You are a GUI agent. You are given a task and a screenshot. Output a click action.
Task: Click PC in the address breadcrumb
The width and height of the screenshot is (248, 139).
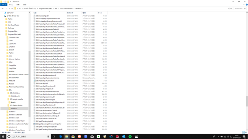click(x=20, y=8)
